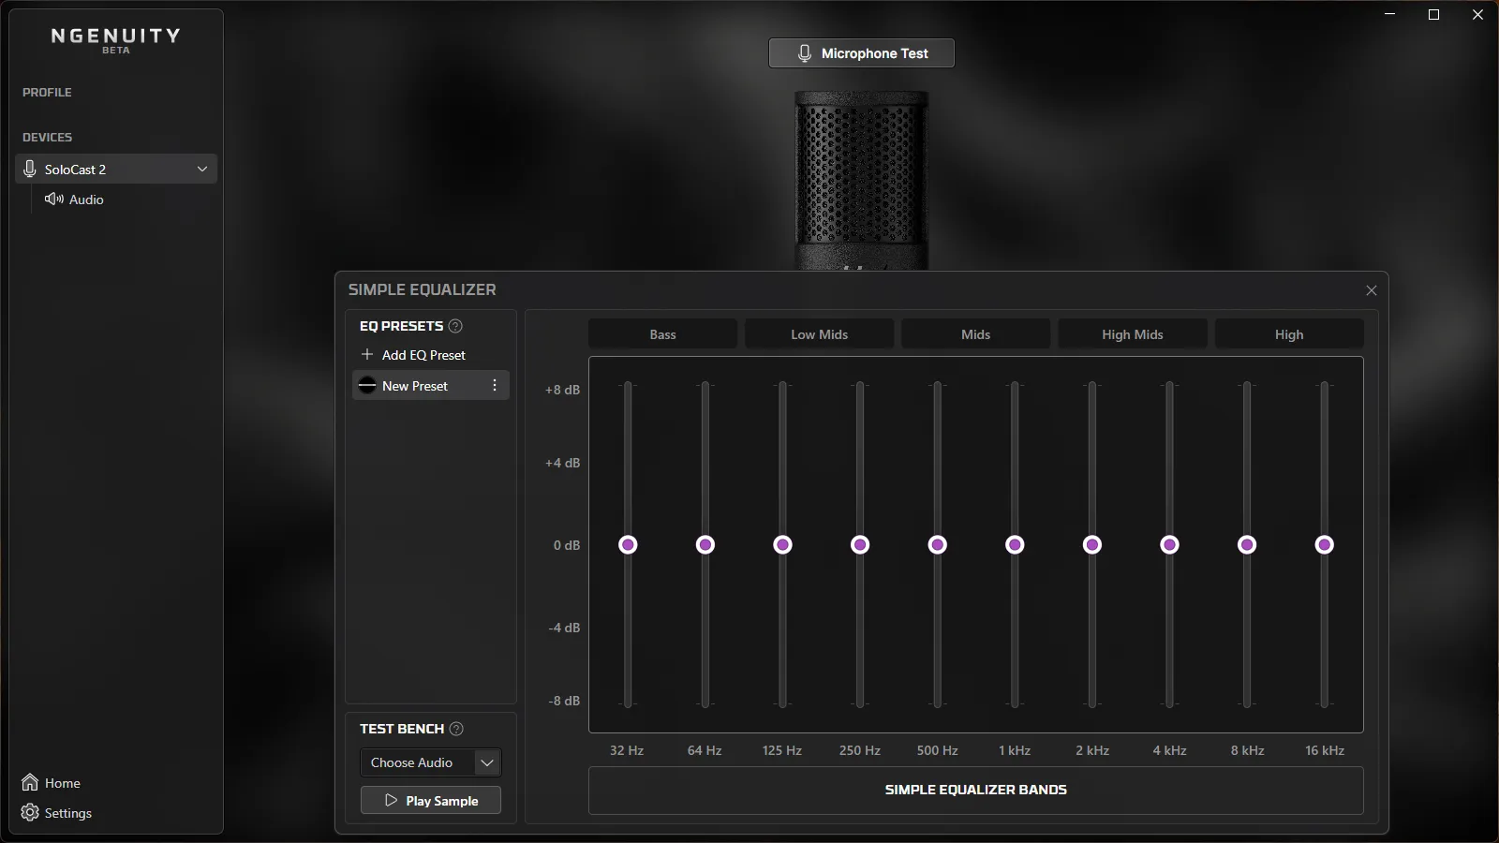Click the Microphone Test button

(x=862, y=53)
